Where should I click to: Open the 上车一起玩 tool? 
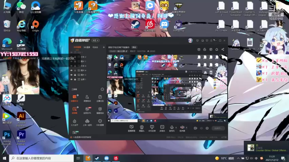pos(87,122)
